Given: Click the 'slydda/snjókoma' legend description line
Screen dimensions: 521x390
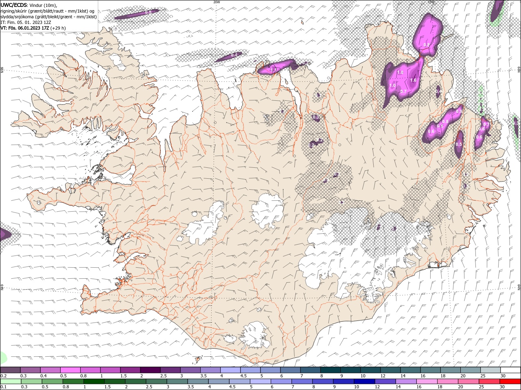Looking at the screenshot, I should (x=48, y=17).
